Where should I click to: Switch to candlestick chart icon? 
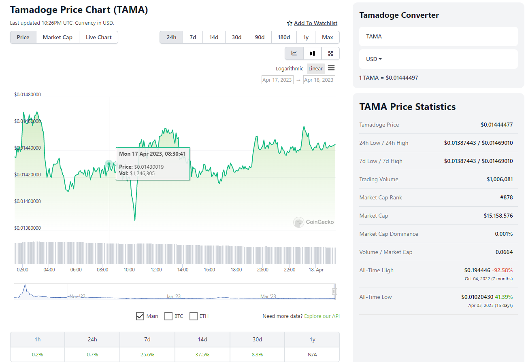click(312, 53)
